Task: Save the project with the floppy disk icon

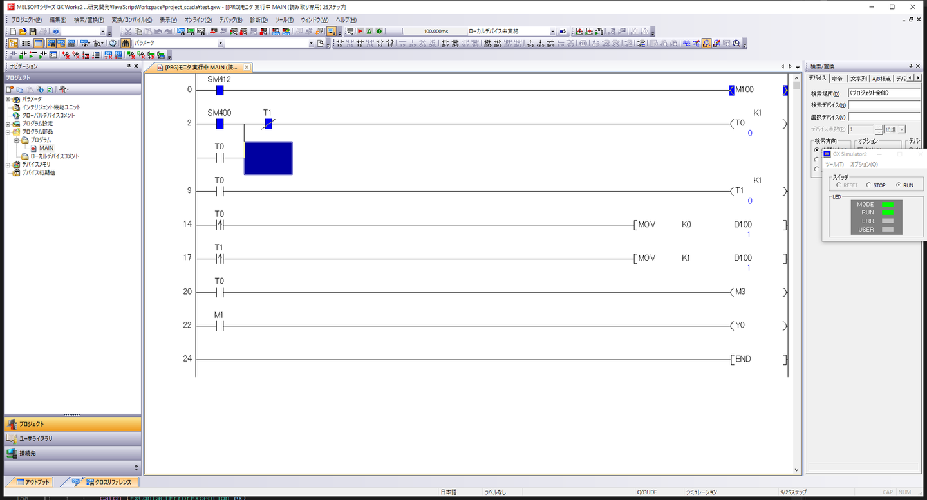Action: pyautogui.click(x=33, y=31)
